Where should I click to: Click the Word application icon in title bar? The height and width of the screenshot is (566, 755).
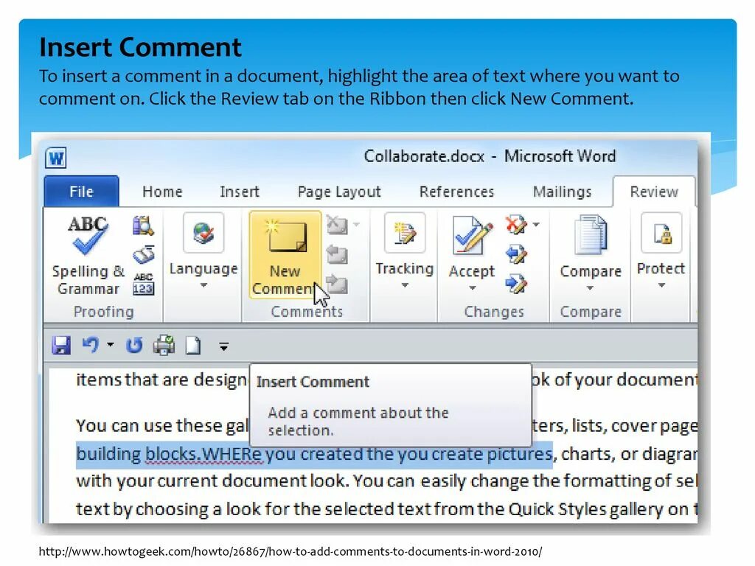[x=56, y=158]
